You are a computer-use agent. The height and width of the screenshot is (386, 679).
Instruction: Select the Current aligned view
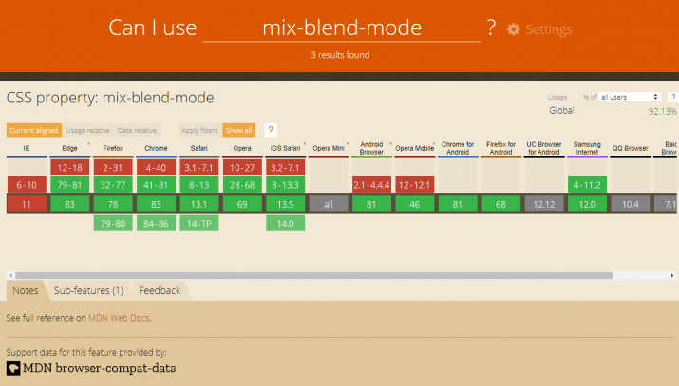point(33,130)
